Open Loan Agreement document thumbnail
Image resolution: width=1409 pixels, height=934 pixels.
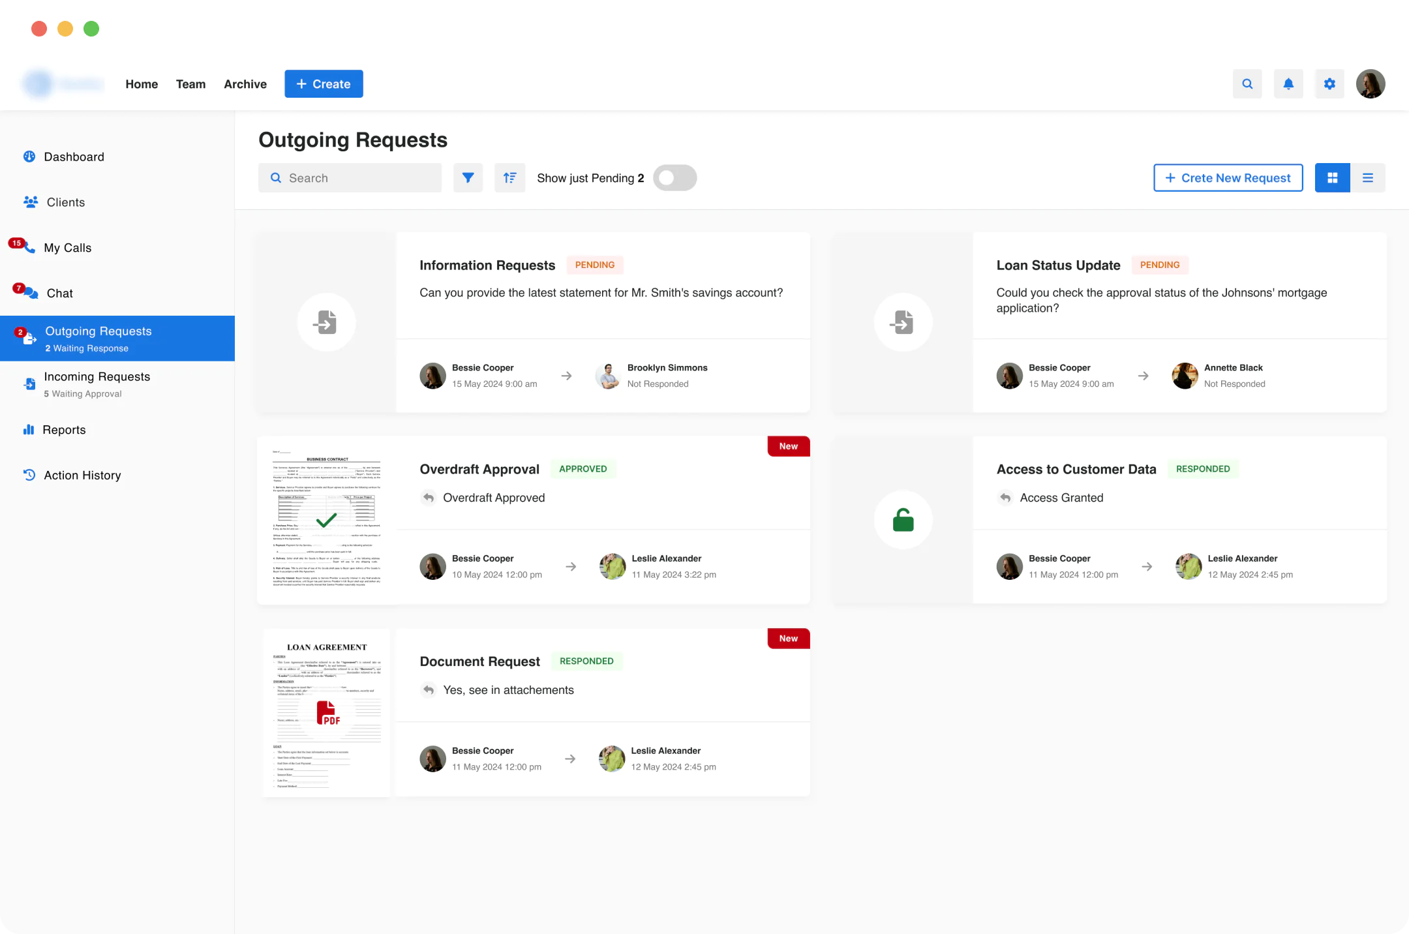tap(326, 713)
